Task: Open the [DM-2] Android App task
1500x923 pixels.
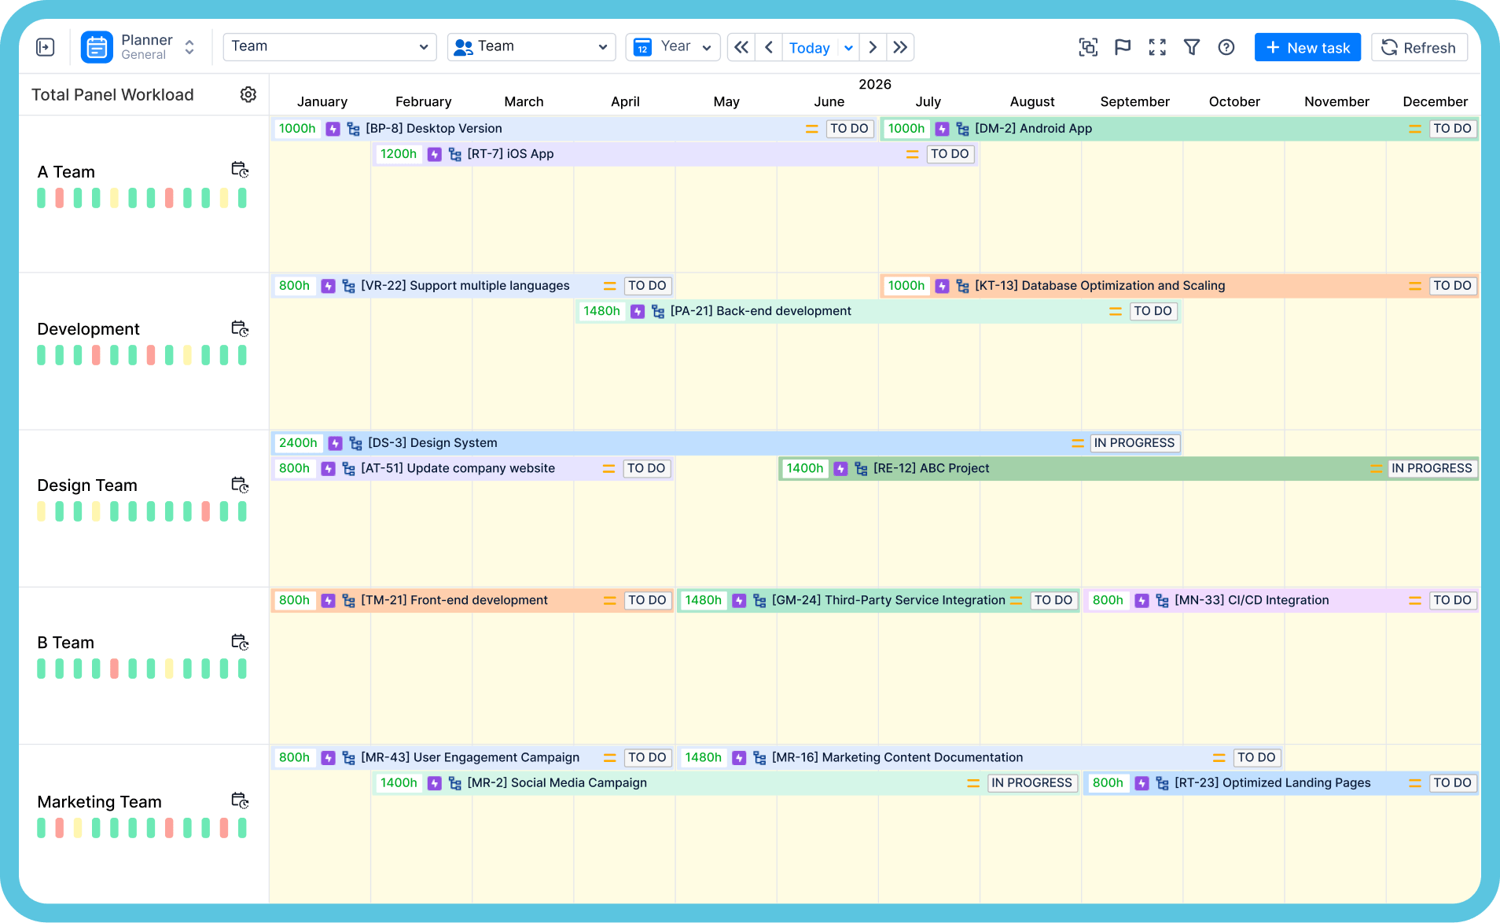Action: [1179, 129]
